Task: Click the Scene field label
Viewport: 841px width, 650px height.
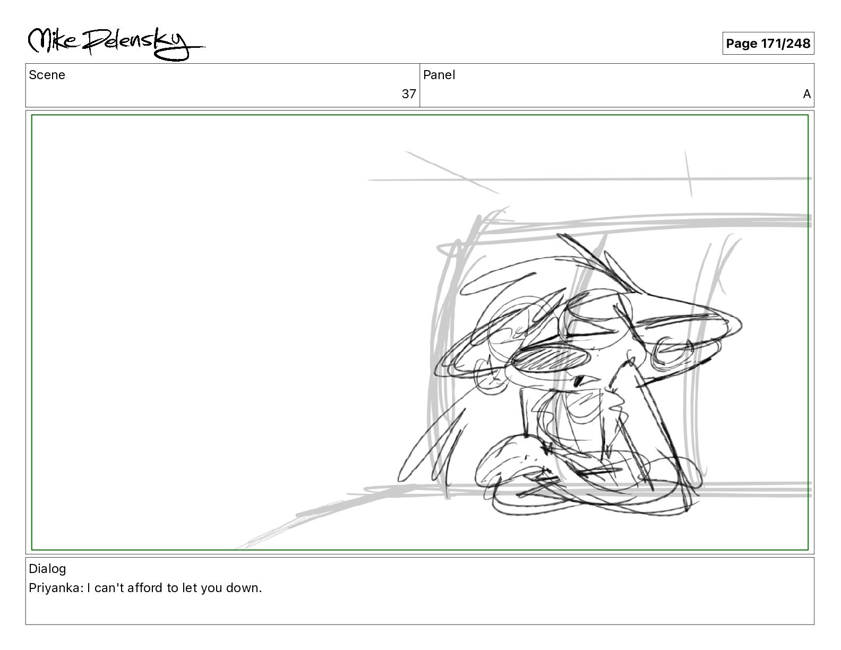Action: [x=47, y=75]
